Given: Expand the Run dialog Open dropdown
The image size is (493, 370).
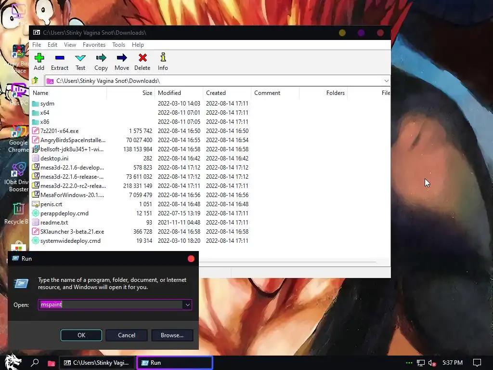Looking at the screenshot, I should coord(187,304).
